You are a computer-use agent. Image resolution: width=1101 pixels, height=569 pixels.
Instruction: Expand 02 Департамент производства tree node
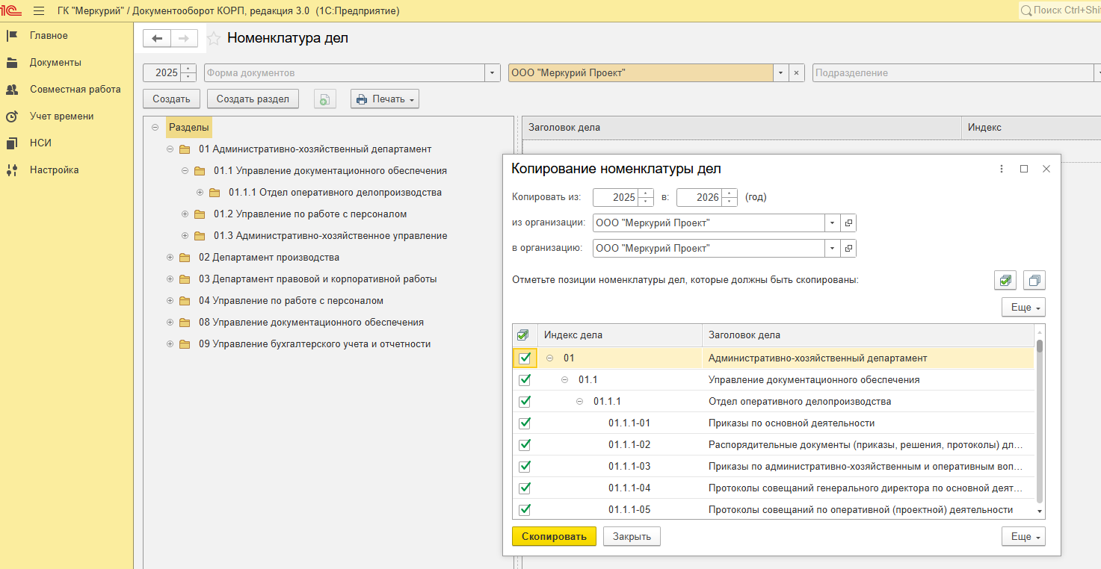pos(170,258)
